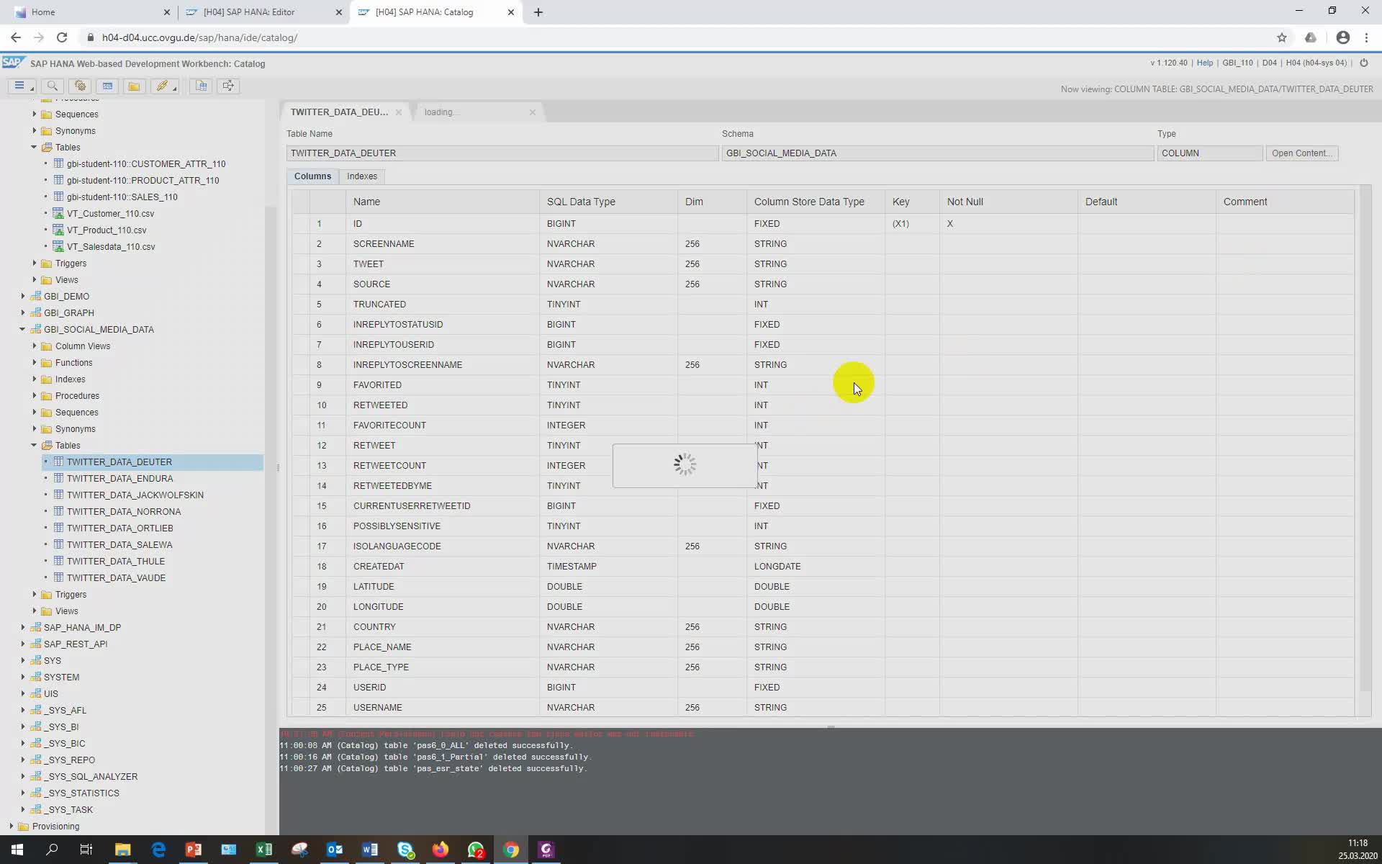Select TWITTER_DATA_JACKWOLFSKIN table
Viewport: 1382px width, 864px height.
coord(135,495)
